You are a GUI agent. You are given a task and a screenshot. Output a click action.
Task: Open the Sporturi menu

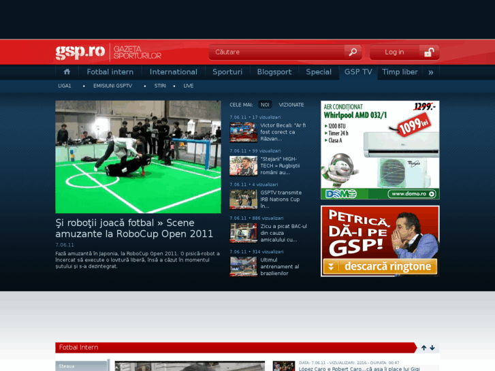[x=227, y=72]
